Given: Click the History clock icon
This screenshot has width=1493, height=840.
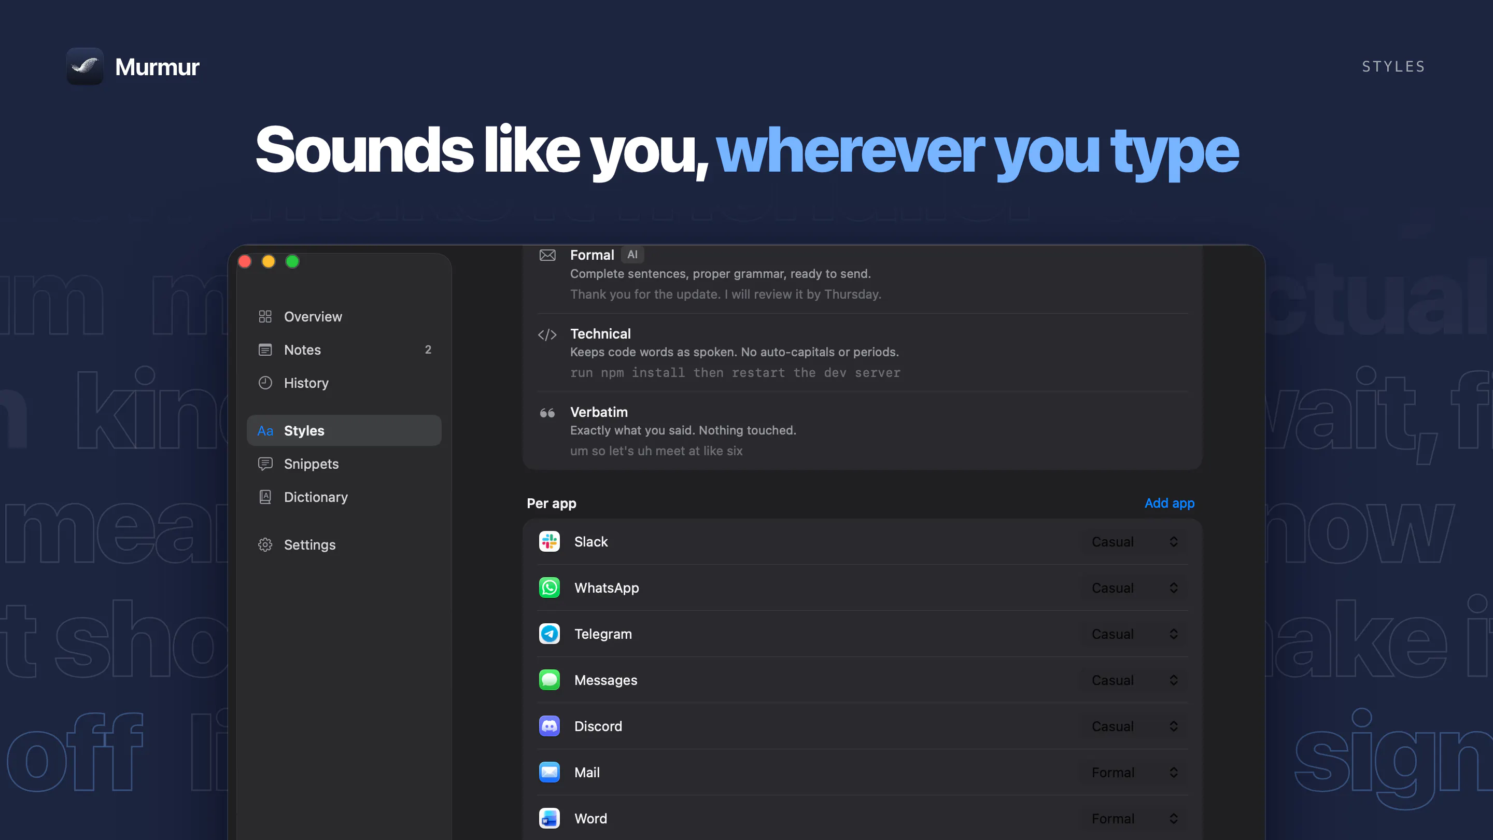Looking at the screenshot, I should [265, 383].
